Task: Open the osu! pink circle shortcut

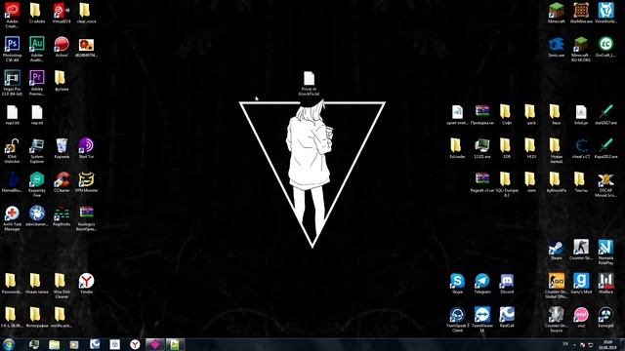Action: [x=581, y=317]
